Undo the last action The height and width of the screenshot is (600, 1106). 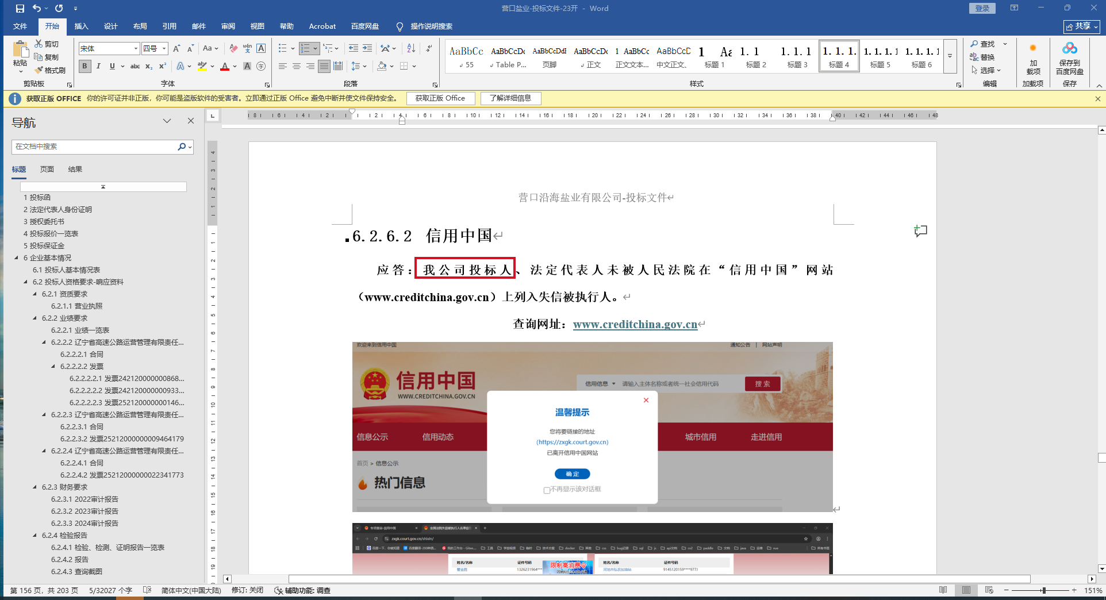(37, 9)
